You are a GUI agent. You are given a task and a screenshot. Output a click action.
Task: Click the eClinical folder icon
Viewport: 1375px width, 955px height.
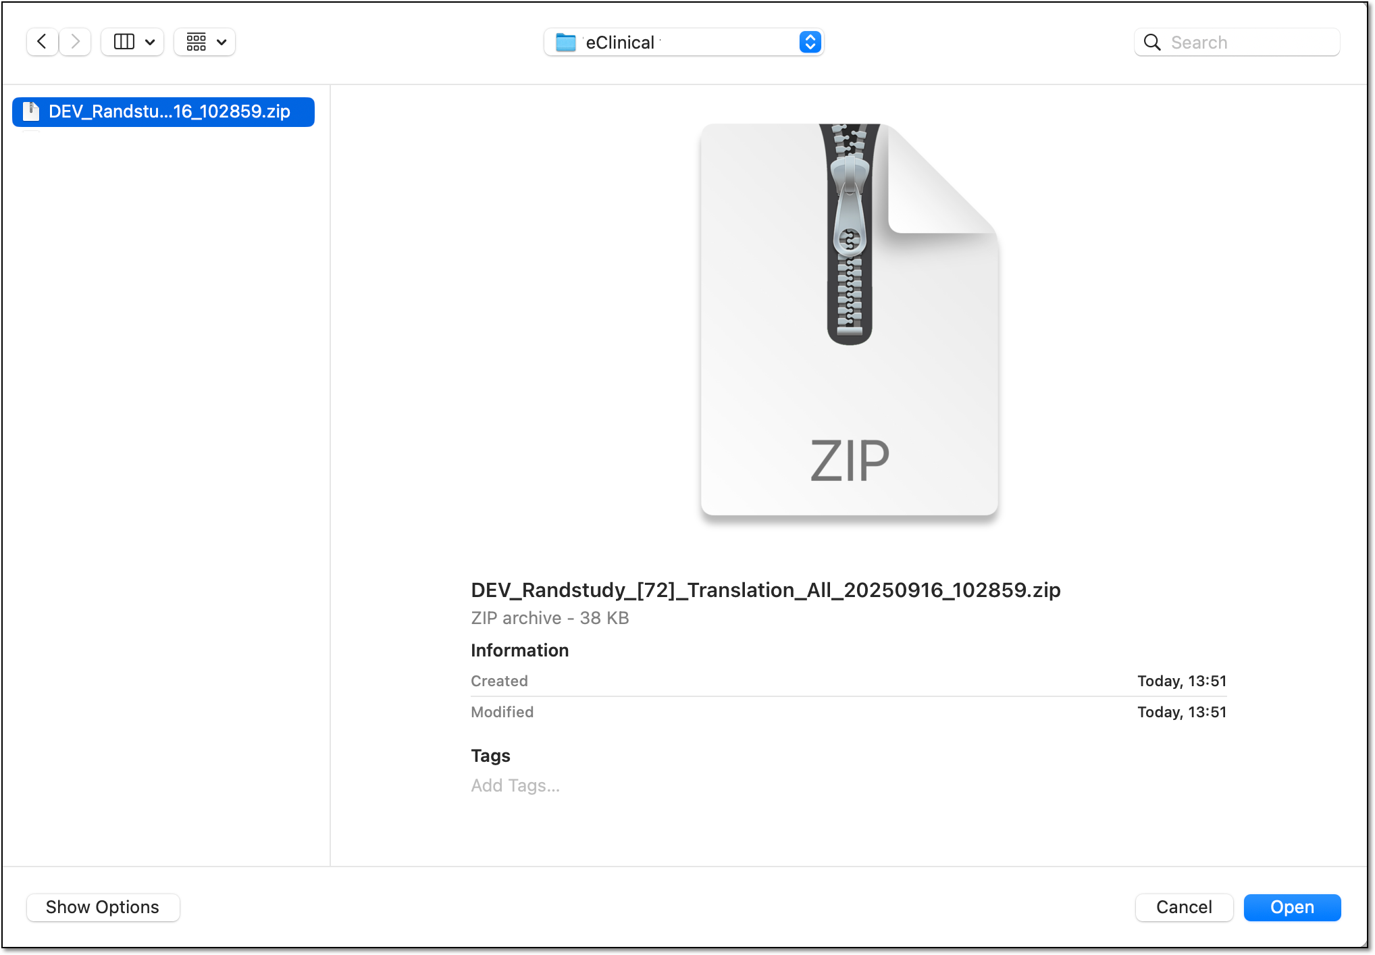[x=565, y=43]
